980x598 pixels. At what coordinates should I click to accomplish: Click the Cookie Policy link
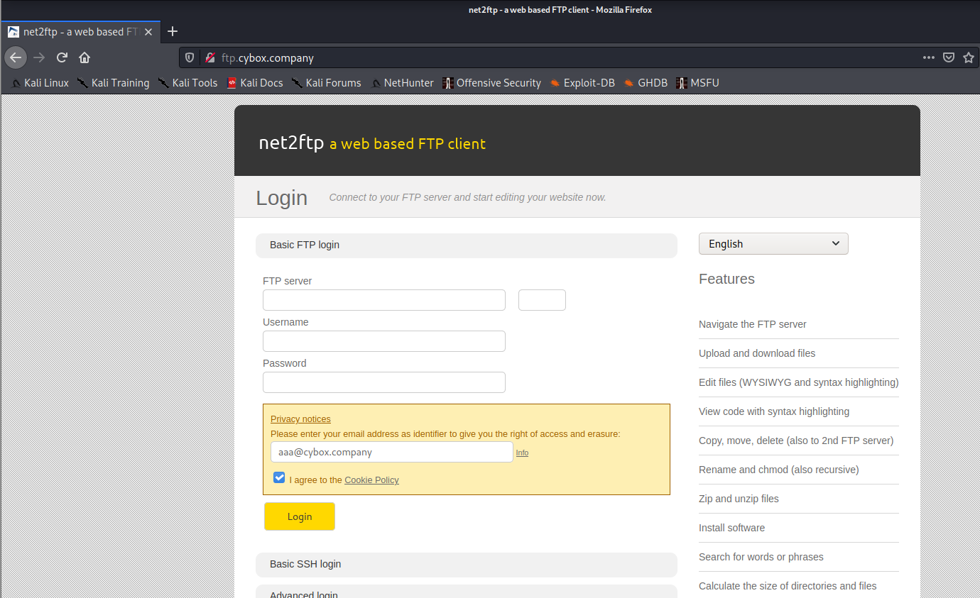pos(371,480)
